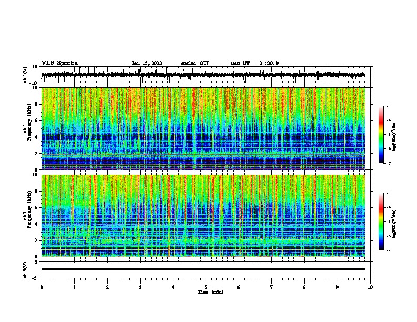The height and width of the screenshot is (322, 417).
Task: Click the "2" frequency tick of ch.1 spectrogram
Action: coord(36,153)
